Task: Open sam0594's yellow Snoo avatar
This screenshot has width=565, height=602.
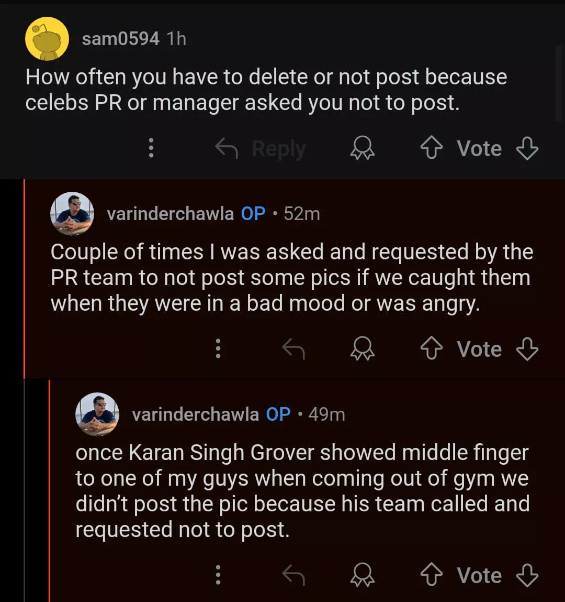Action: (47, 39)
